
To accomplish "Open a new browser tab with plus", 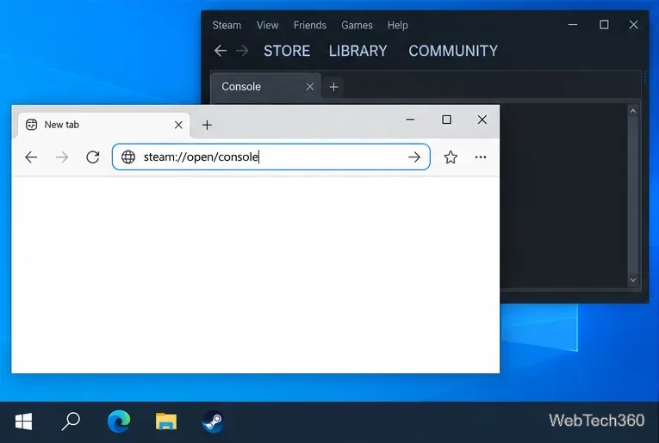I will [x=207, y=125].
